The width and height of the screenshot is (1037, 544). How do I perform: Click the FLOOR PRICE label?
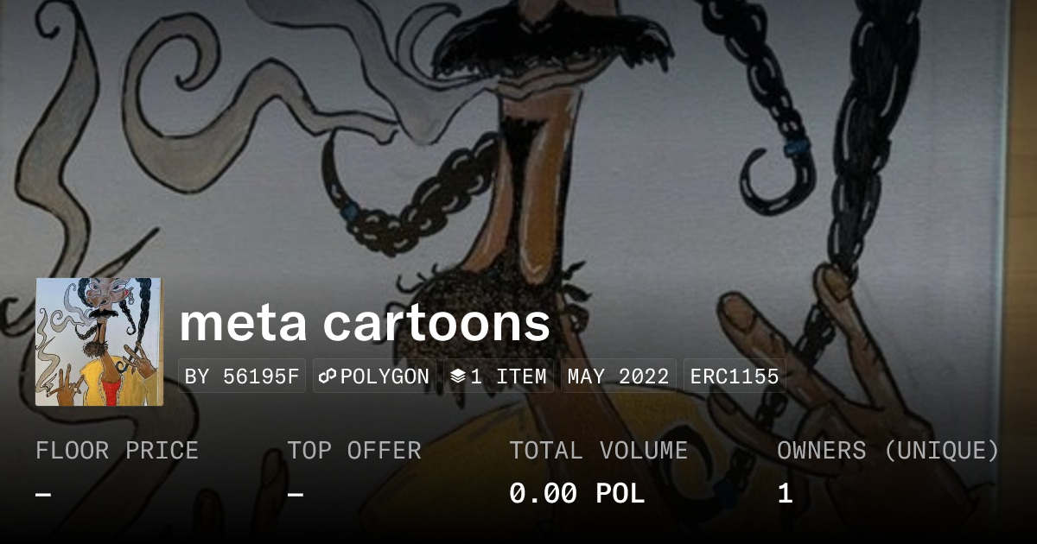pos(117,451)
